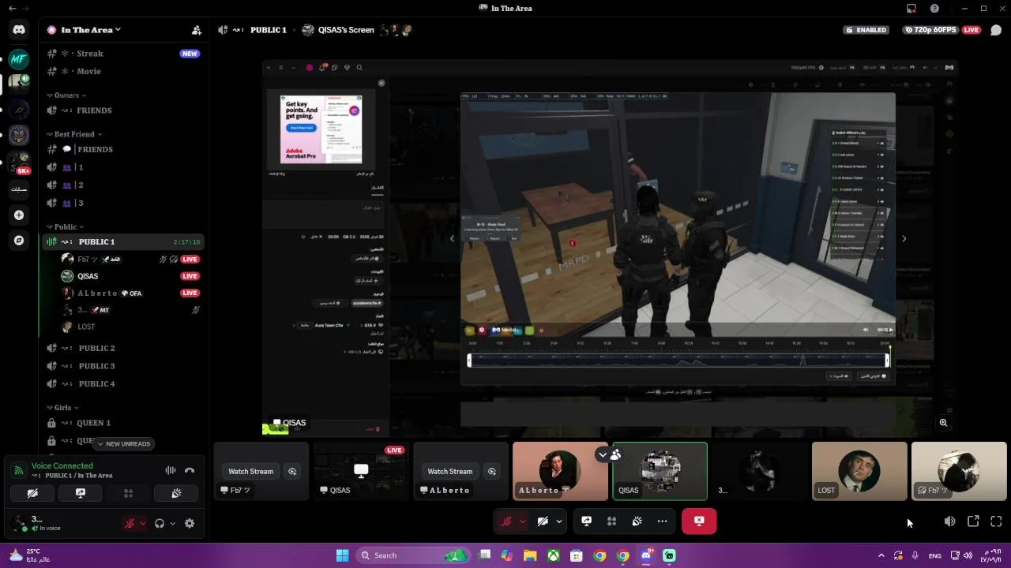Open Discord Help question mark

click(x=935, y=9)
